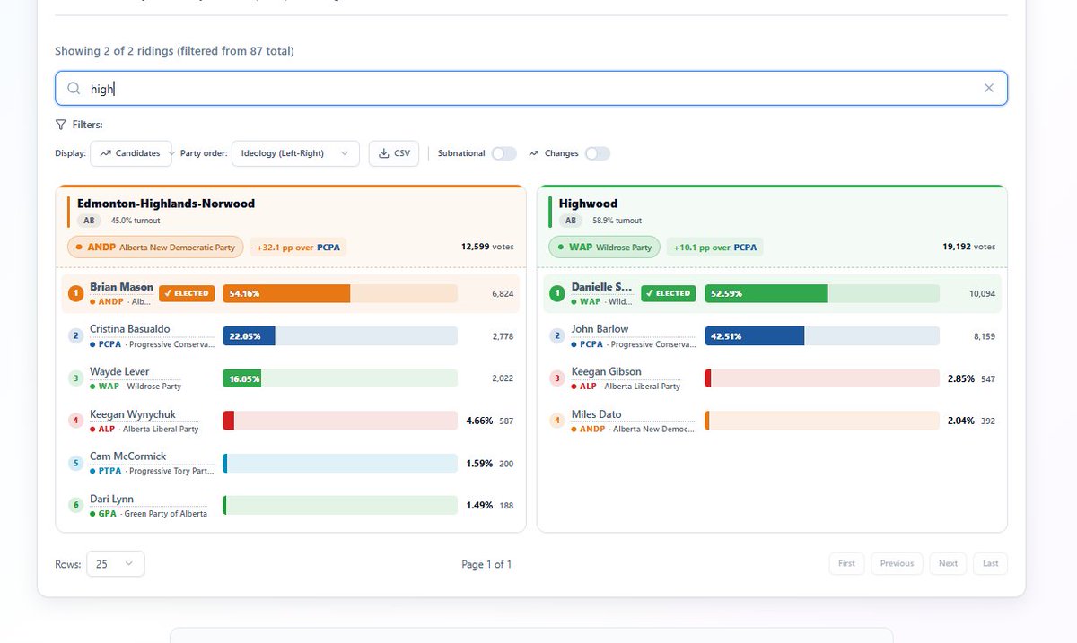Viewport: 1077px width, 643px height.
Task: Go to the Previous page
Action: [897, 564]
